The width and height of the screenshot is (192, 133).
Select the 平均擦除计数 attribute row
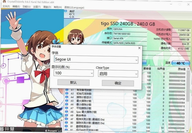125,109
